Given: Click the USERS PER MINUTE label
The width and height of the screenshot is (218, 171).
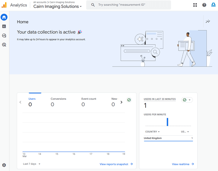Looking at the screenshot, I should [x=155, y=115].
